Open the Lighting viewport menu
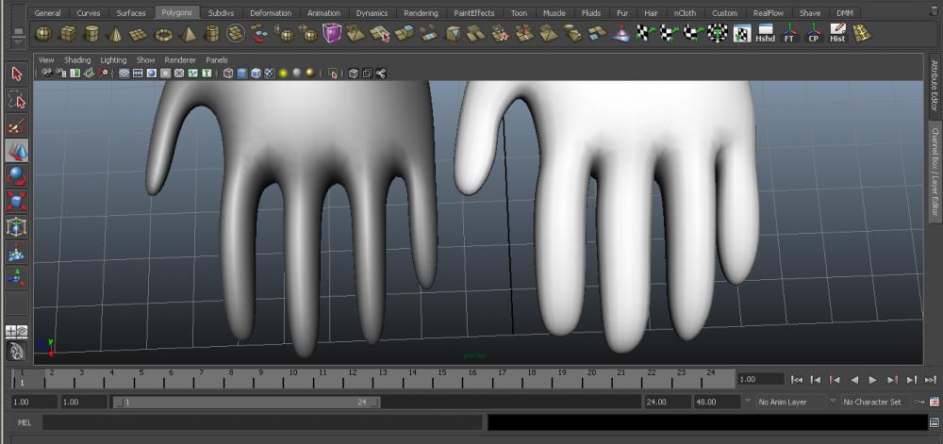 click(113, 59)
